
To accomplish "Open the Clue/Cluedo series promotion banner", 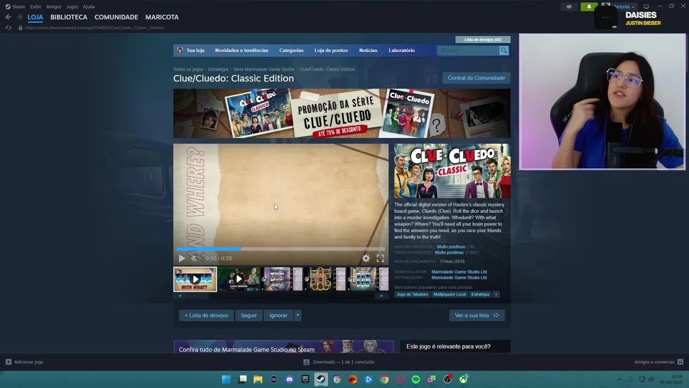I will (342, 113).
